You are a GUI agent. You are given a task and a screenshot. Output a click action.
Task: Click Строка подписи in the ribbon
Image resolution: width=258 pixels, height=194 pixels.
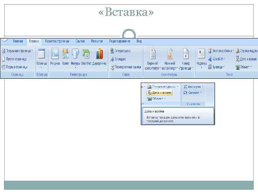(x=247, y=51)
